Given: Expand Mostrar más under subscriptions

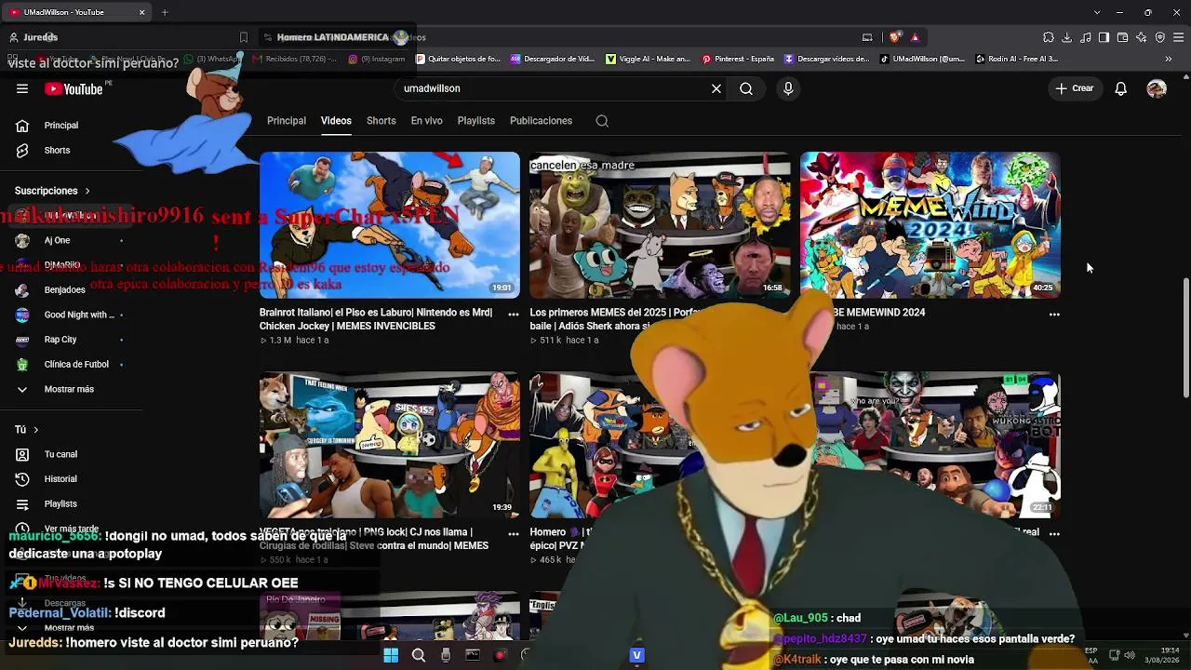Looking at the screenshot, I should coord(69,389).
